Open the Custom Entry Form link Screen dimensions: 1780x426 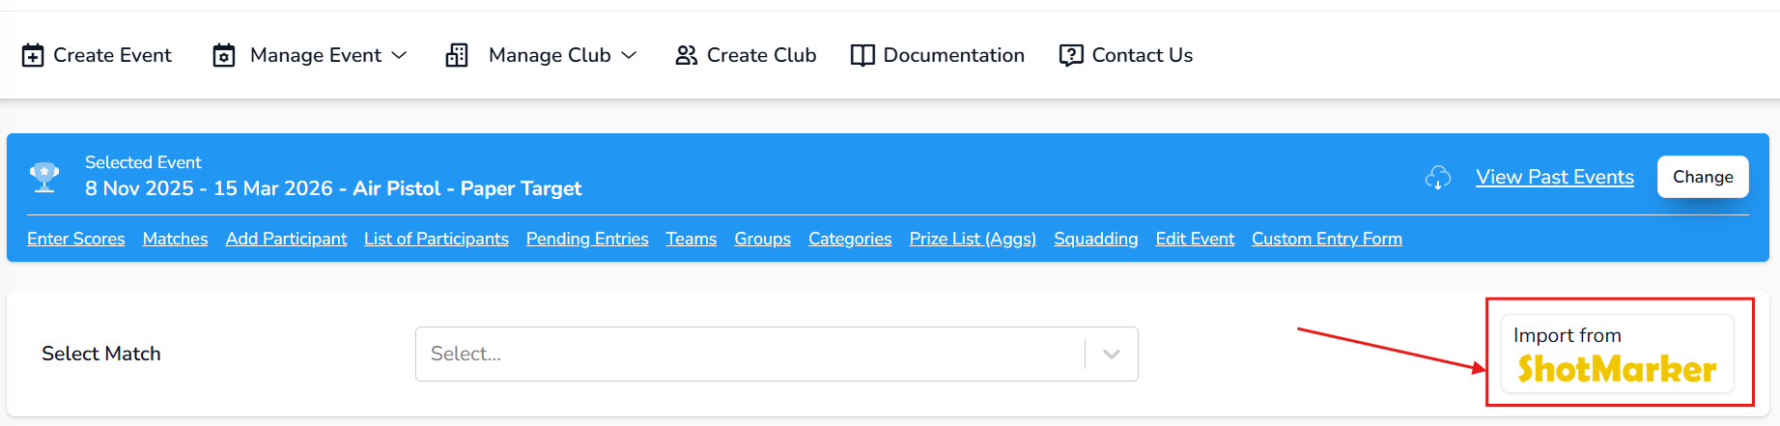(1326, 239)
